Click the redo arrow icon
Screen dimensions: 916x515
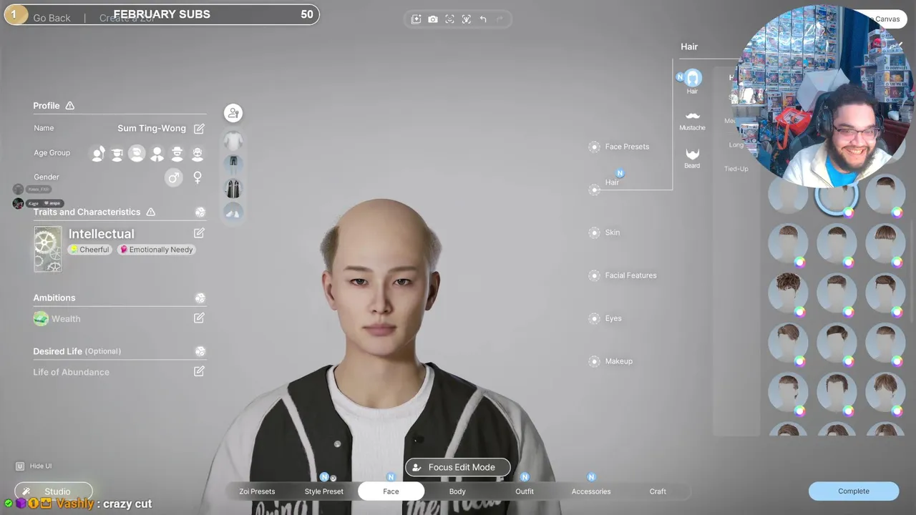coord(500,19)
